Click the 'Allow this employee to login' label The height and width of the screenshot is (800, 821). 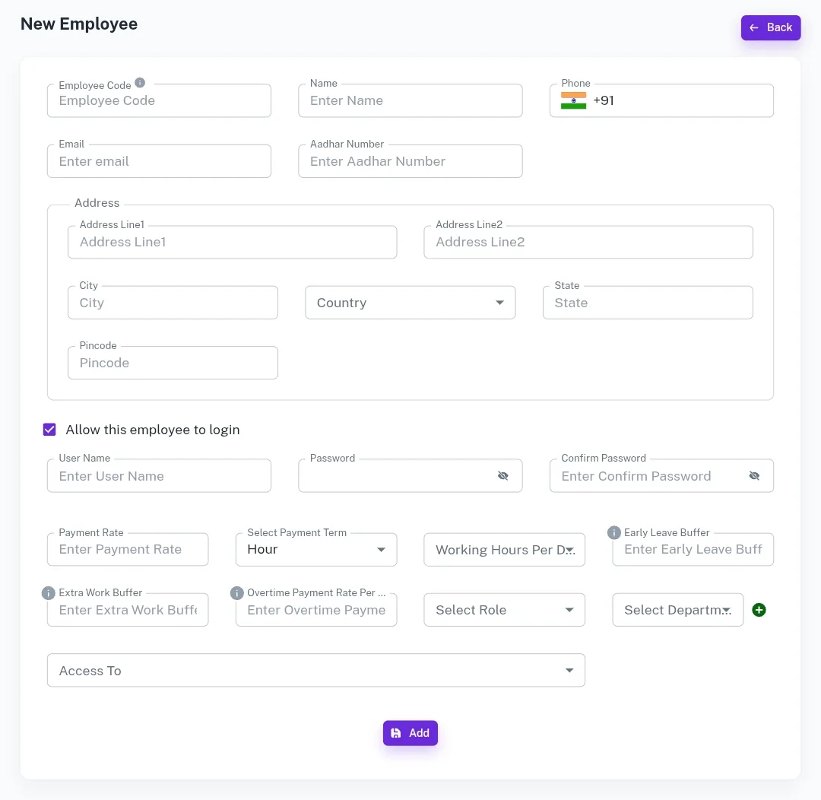tap(152, 430)
